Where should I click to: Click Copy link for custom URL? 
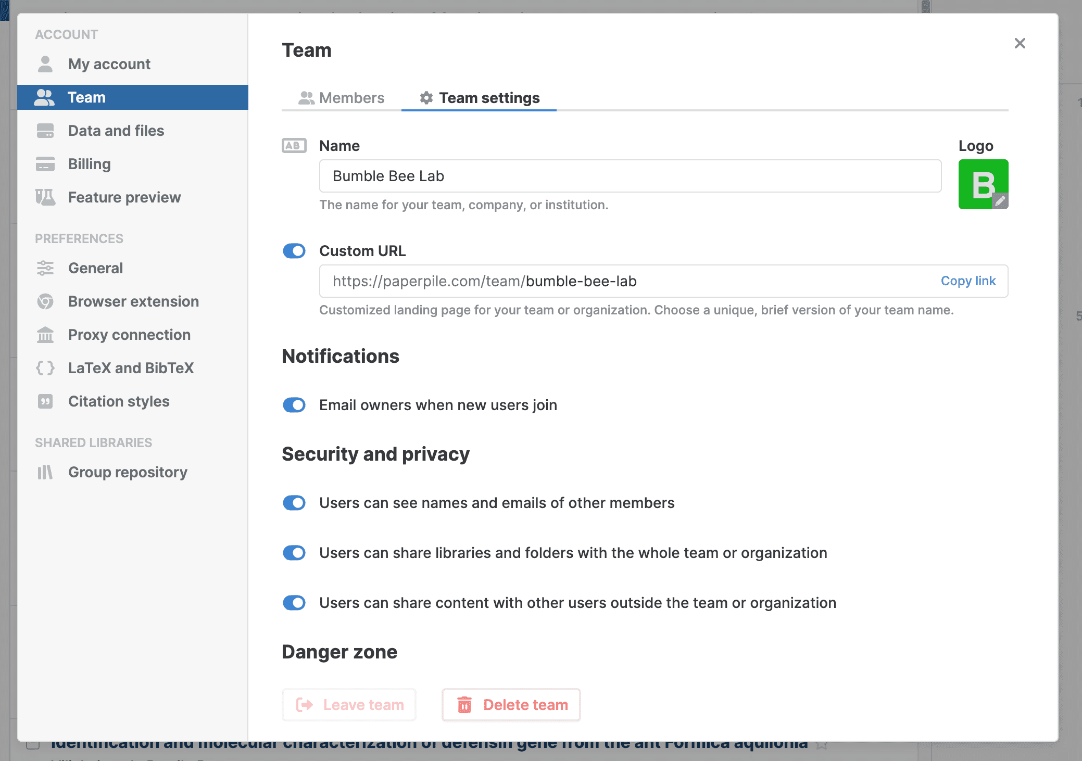pyautogui.click(x=967, y=281)
